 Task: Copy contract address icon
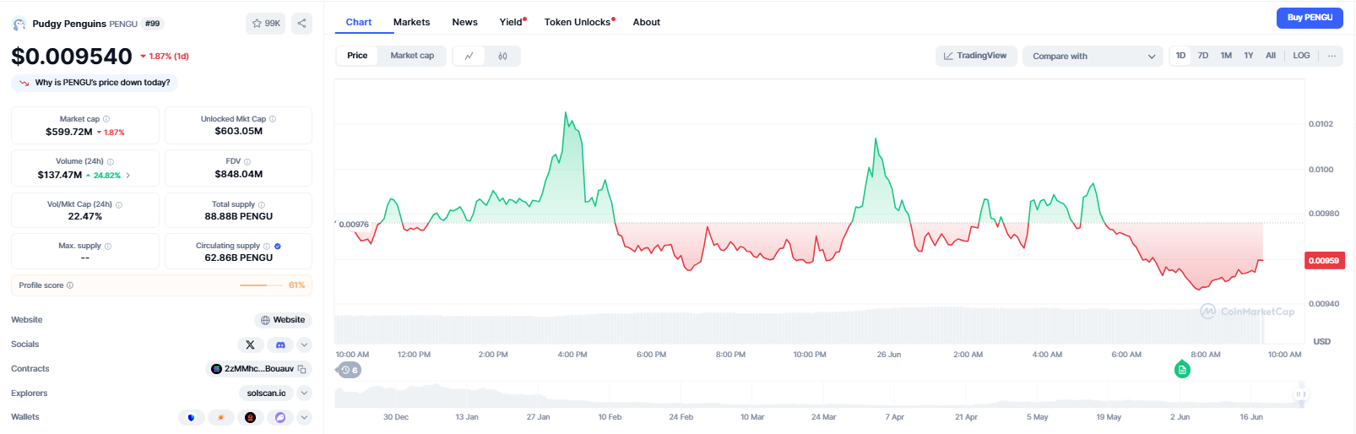[x=302, y=369]
